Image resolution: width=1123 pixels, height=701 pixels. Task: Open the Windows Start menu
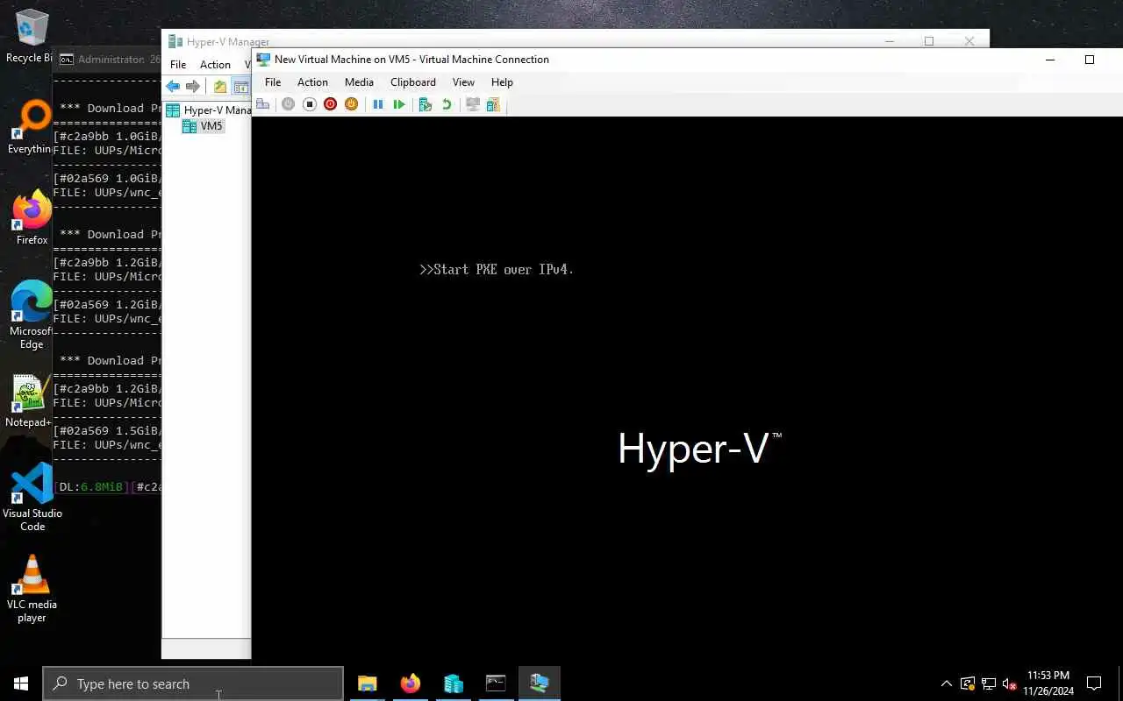[21, 683]
